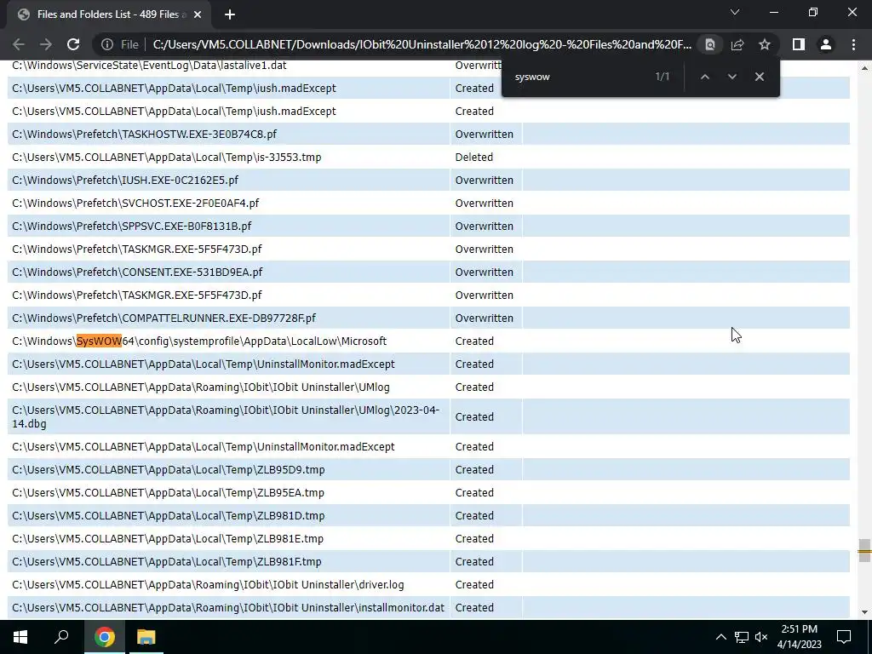Click the scrollbar down arrow
The width and height of the screenshot is (872, 654).
864,612
